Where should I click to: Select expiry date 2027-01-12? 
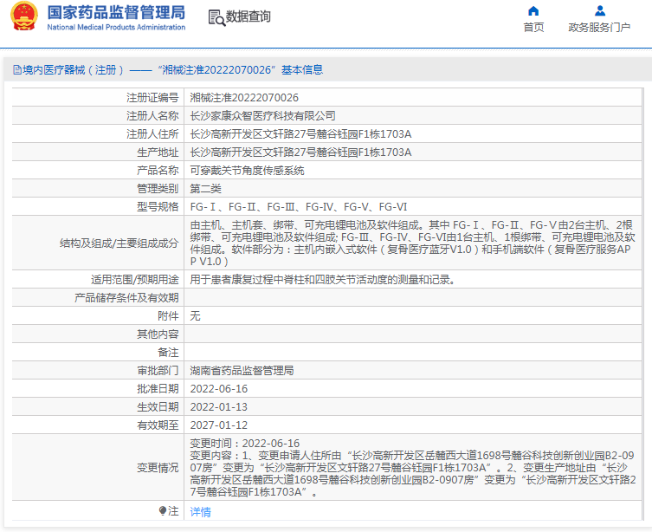(219, 425)
